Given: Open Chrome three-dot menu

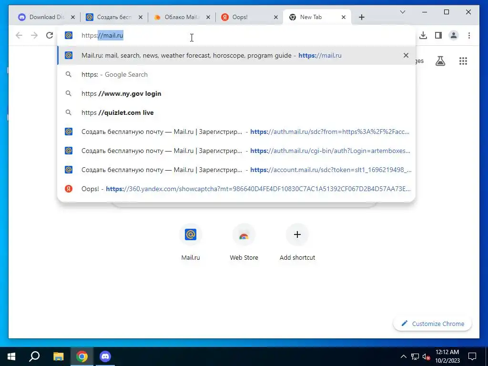Looking at the screenshot, I should (x=469, y=35).
